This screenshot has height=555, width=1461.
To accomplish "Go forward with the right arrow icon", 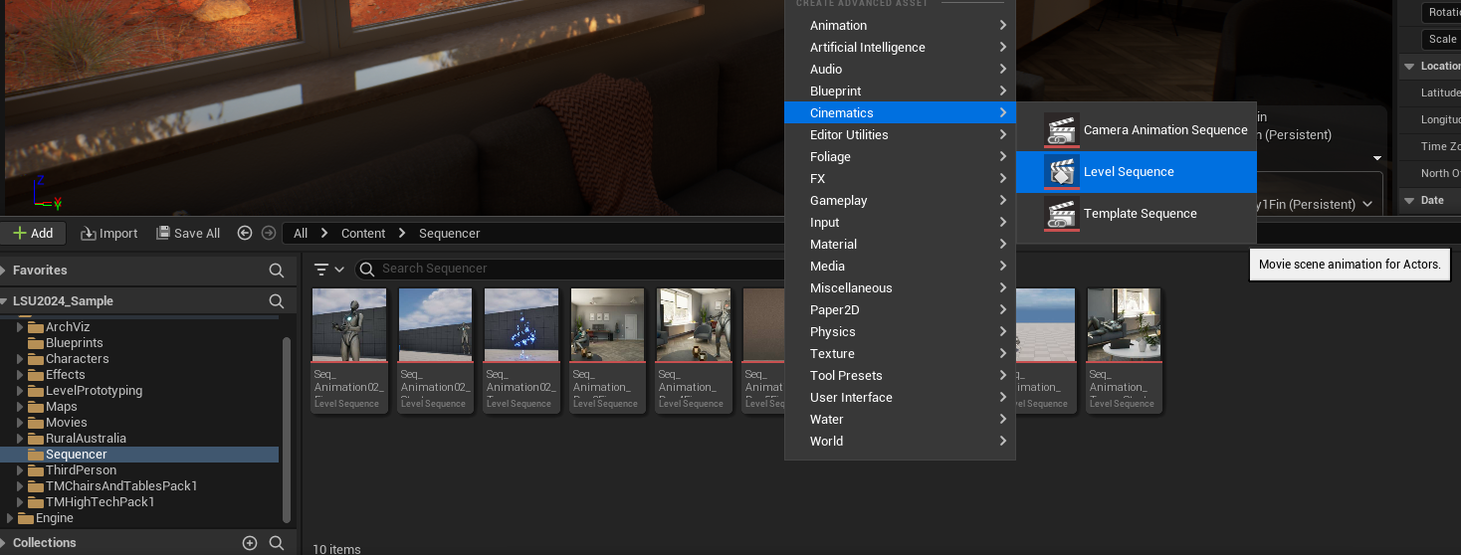I will pos(268,233).
